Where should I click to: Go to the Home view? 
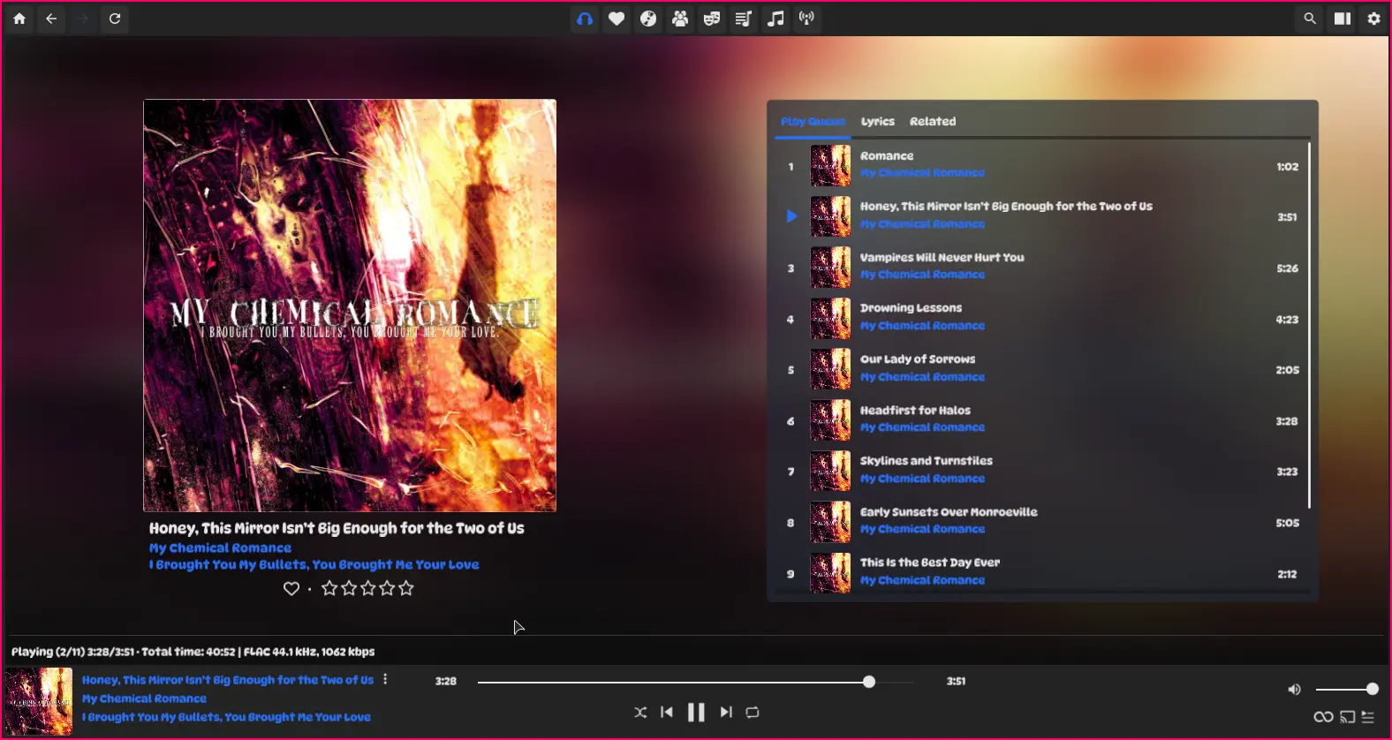[19, 19]
